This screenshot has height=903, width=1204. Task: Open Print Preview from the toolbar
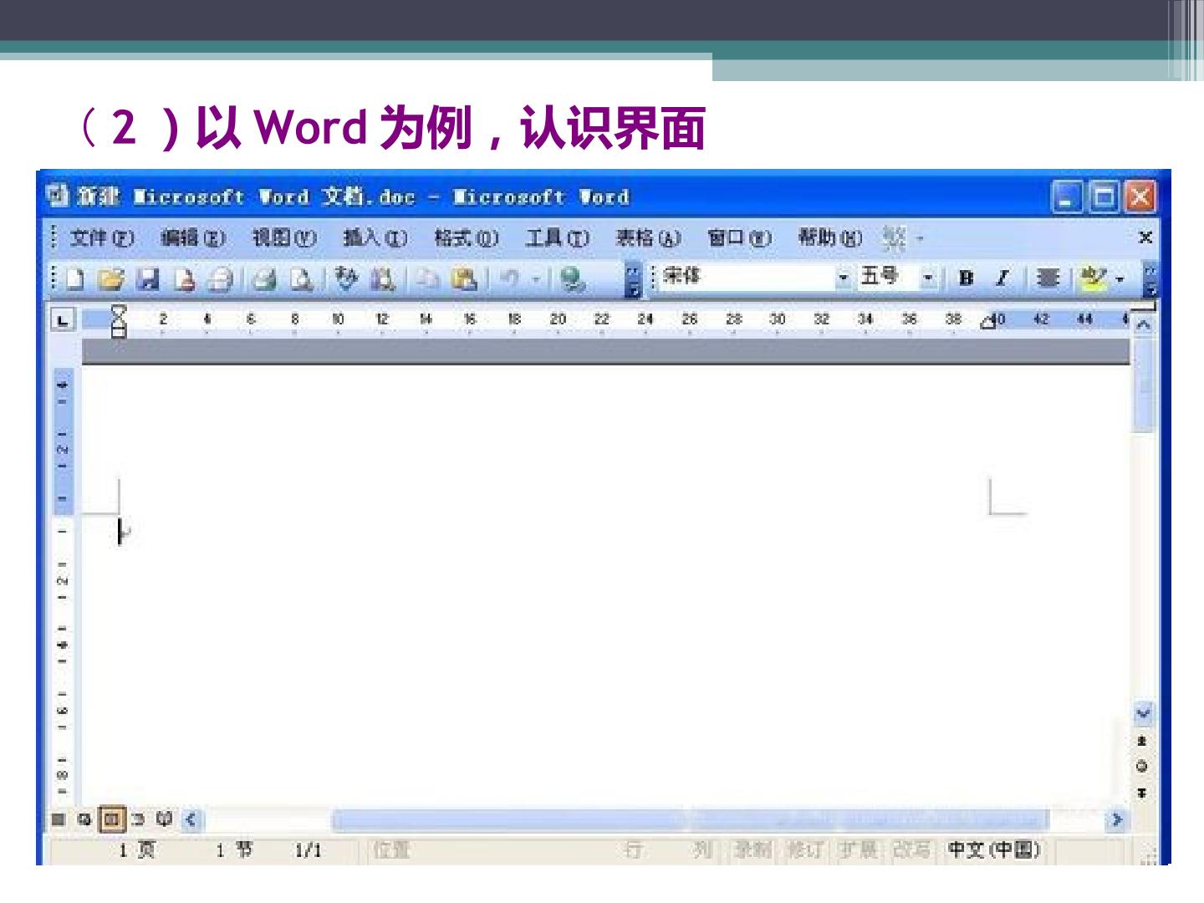click(x=301, y=278)
